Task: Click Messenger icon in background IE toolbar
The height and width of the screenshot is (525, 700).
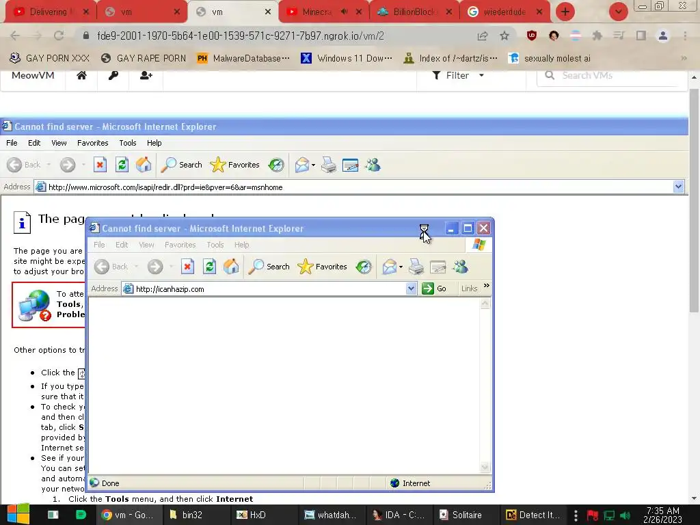Action: click(x=373, y=165)
